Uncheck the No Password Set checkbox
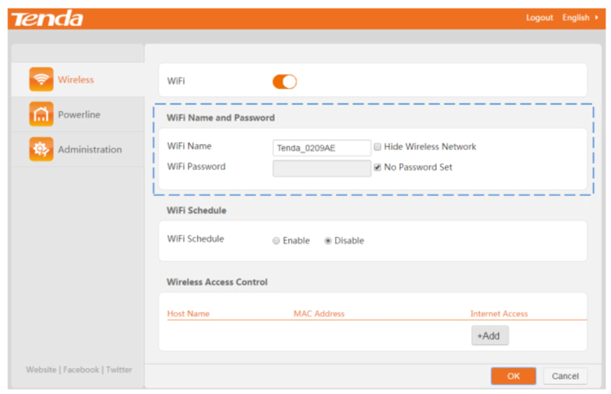This screenshot has width=611, height=394. coord(377,167)
